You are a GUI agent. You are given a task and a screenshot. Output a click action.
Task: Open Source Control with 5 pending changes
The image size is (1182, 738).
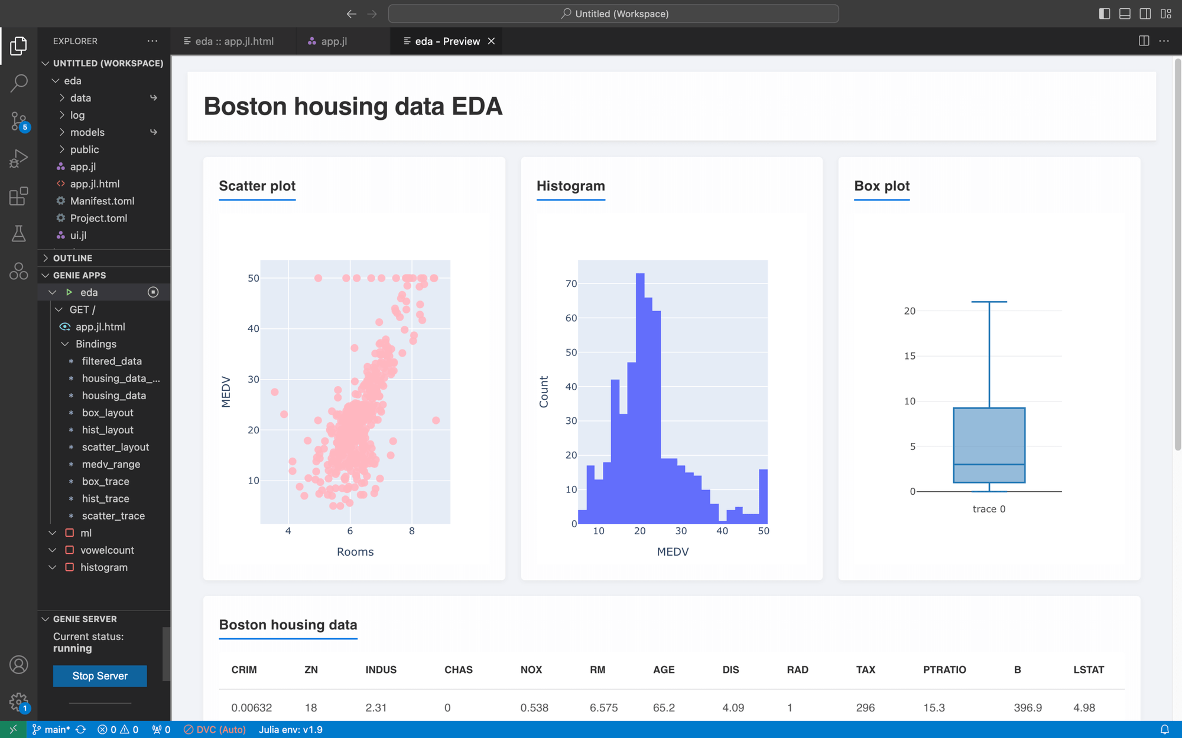pos(19,121)
